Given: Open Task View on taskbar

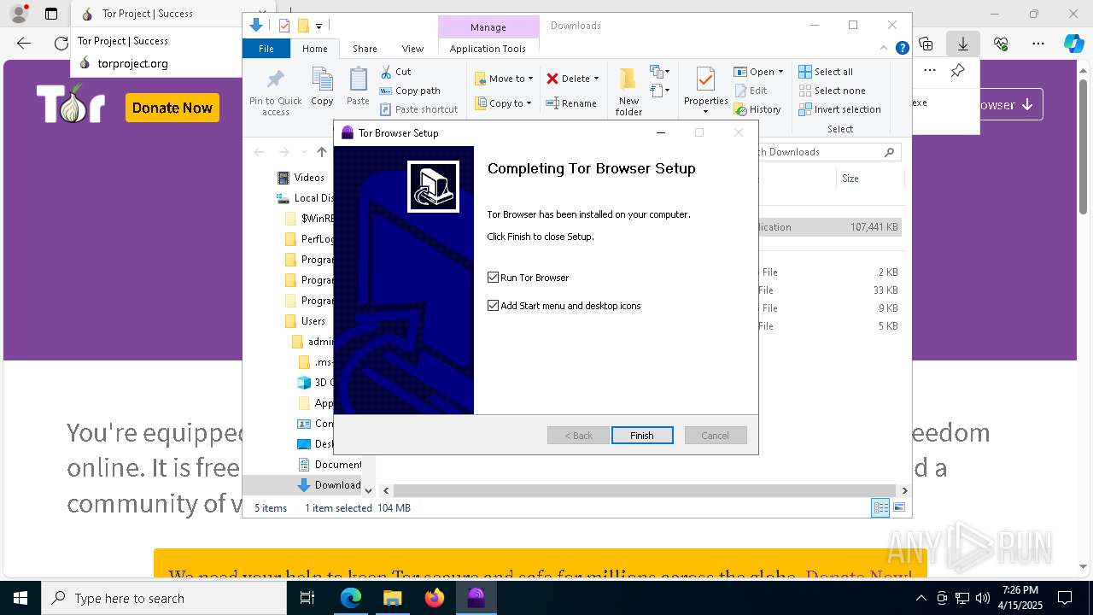Looking at the screenshot, I should click(307, 598).
